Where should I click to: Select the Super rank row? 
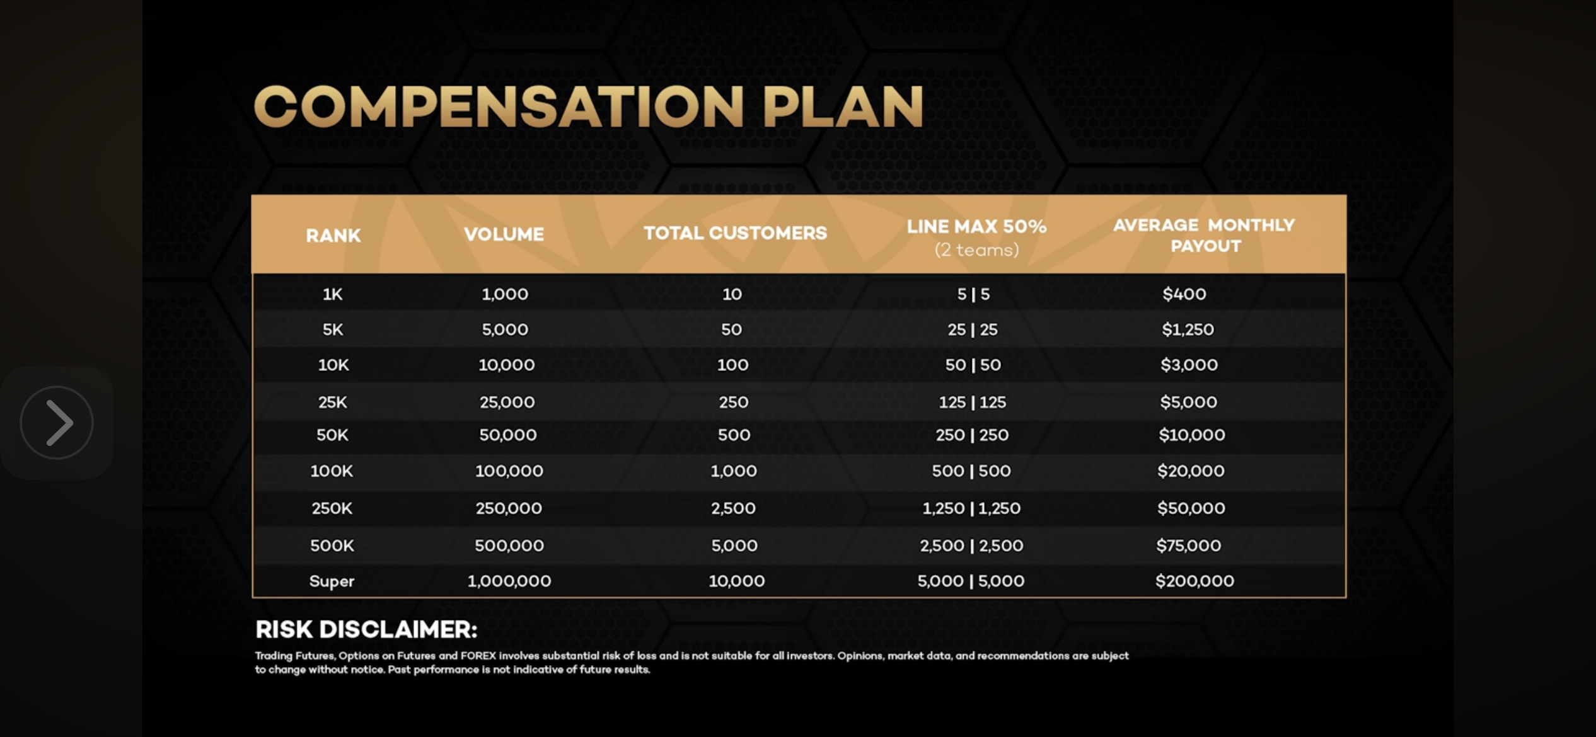pyautogui.click(x=332, y=581)
